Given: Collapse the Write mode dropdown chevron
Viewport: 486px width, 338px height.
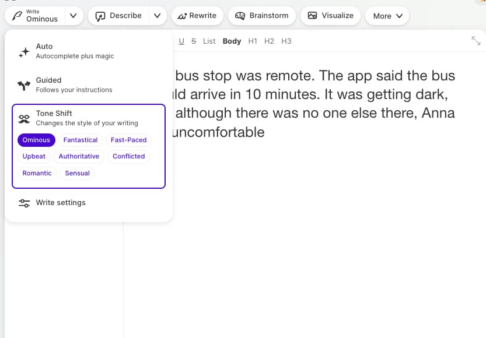Looking at the screenshot, I should pos(72,16).
